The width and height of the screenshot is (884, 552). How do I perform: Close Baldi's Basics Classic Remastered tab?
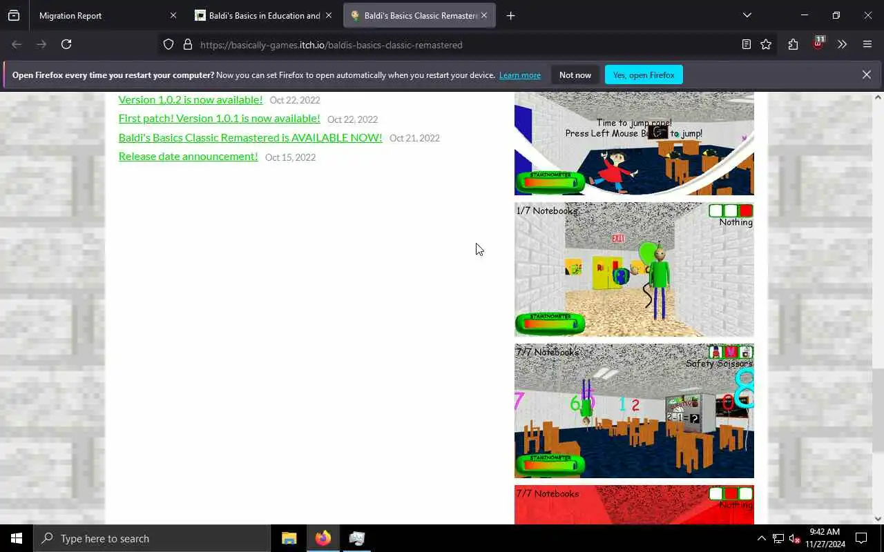pos(484,15)
